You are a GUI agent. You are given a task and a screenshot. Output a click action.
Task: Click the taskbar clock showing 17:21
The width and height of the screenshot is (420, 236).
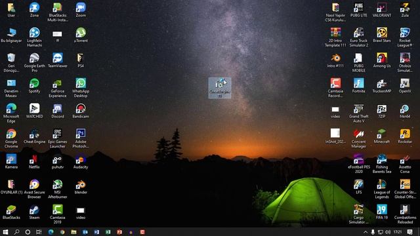pyautogui.click(x=398, y=231)
